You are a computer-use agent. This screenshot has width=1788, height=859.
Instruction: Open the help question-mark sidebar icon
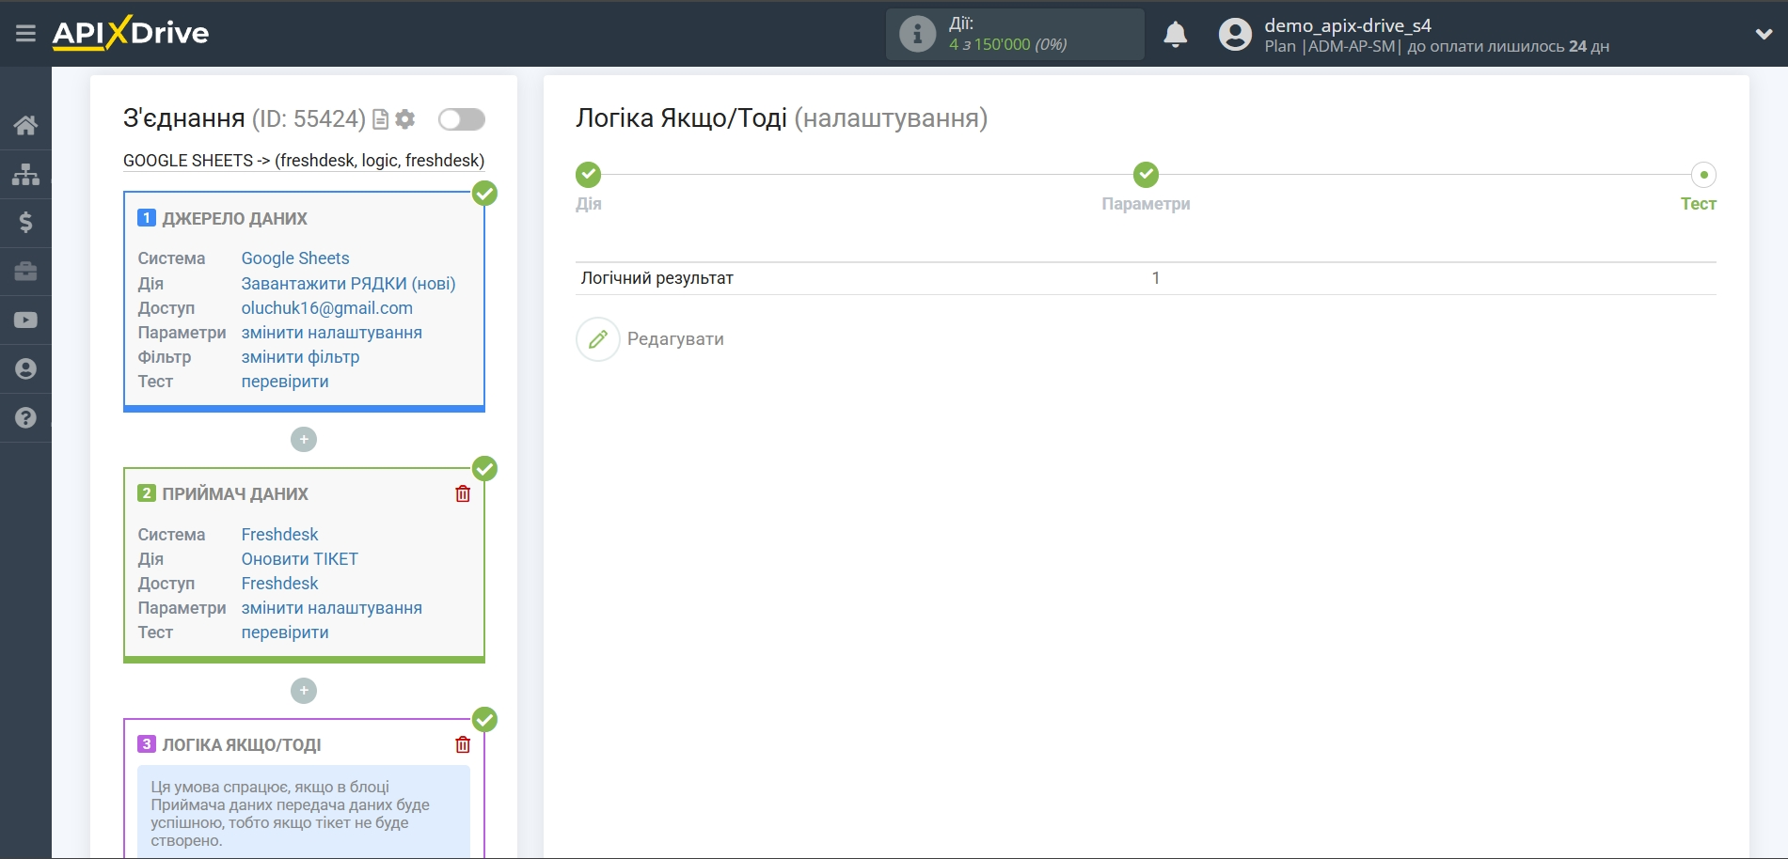coord(25,418)
